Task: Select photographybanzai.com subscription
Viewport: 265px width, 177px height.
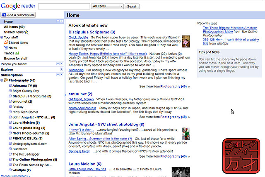Action: click(x=30, y=144)
